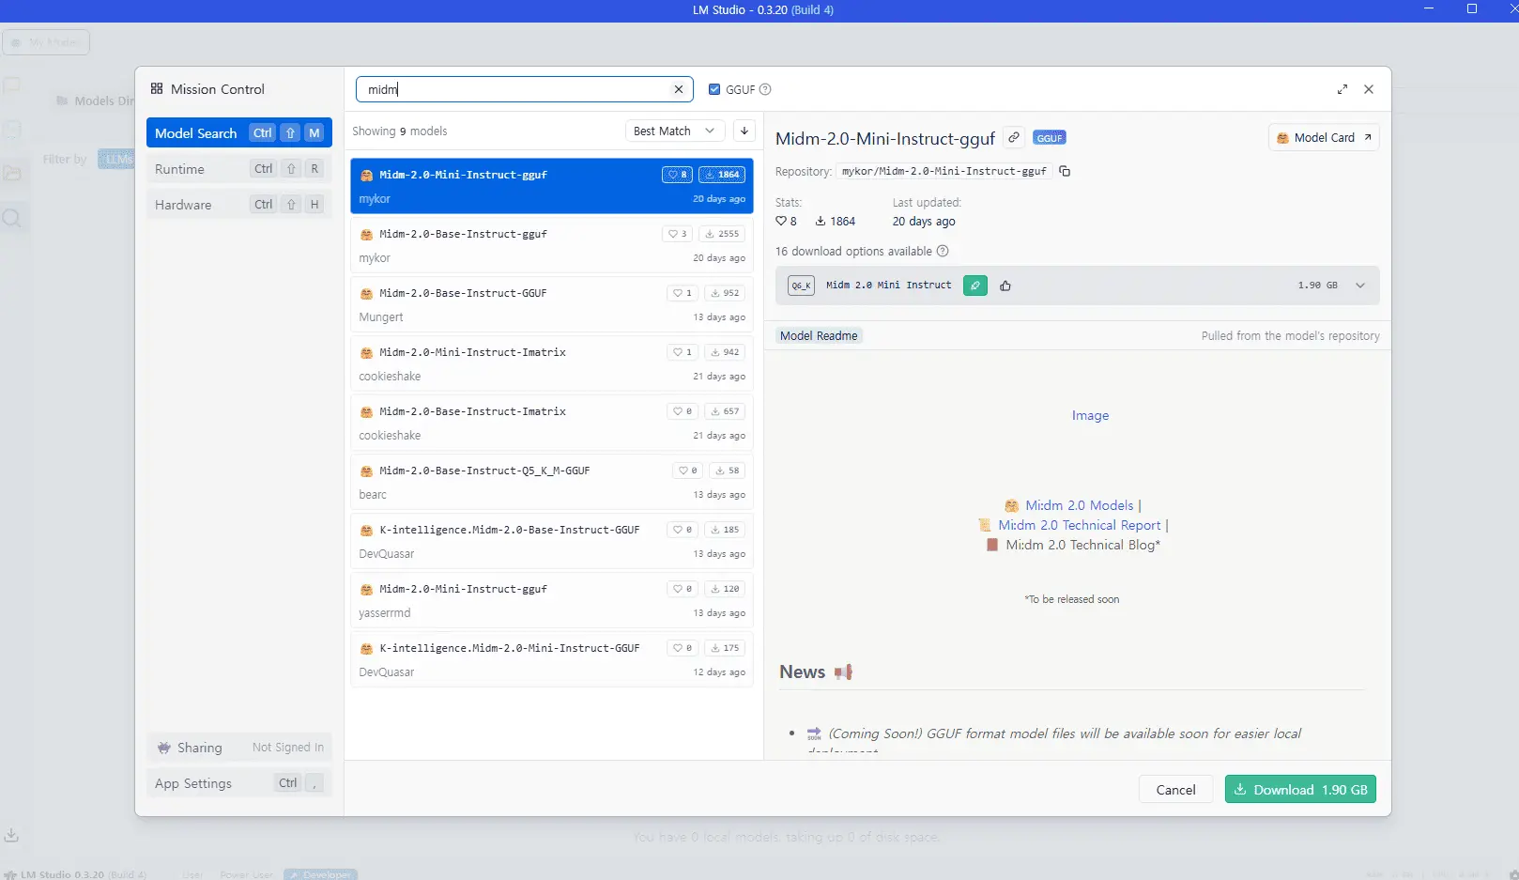Open the GGUF help info icon

click(765, 89)
